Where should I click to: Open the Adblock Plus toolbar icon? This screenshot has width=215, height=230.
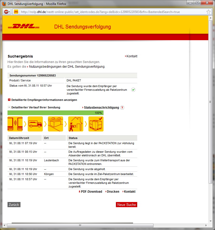(7, 12)
